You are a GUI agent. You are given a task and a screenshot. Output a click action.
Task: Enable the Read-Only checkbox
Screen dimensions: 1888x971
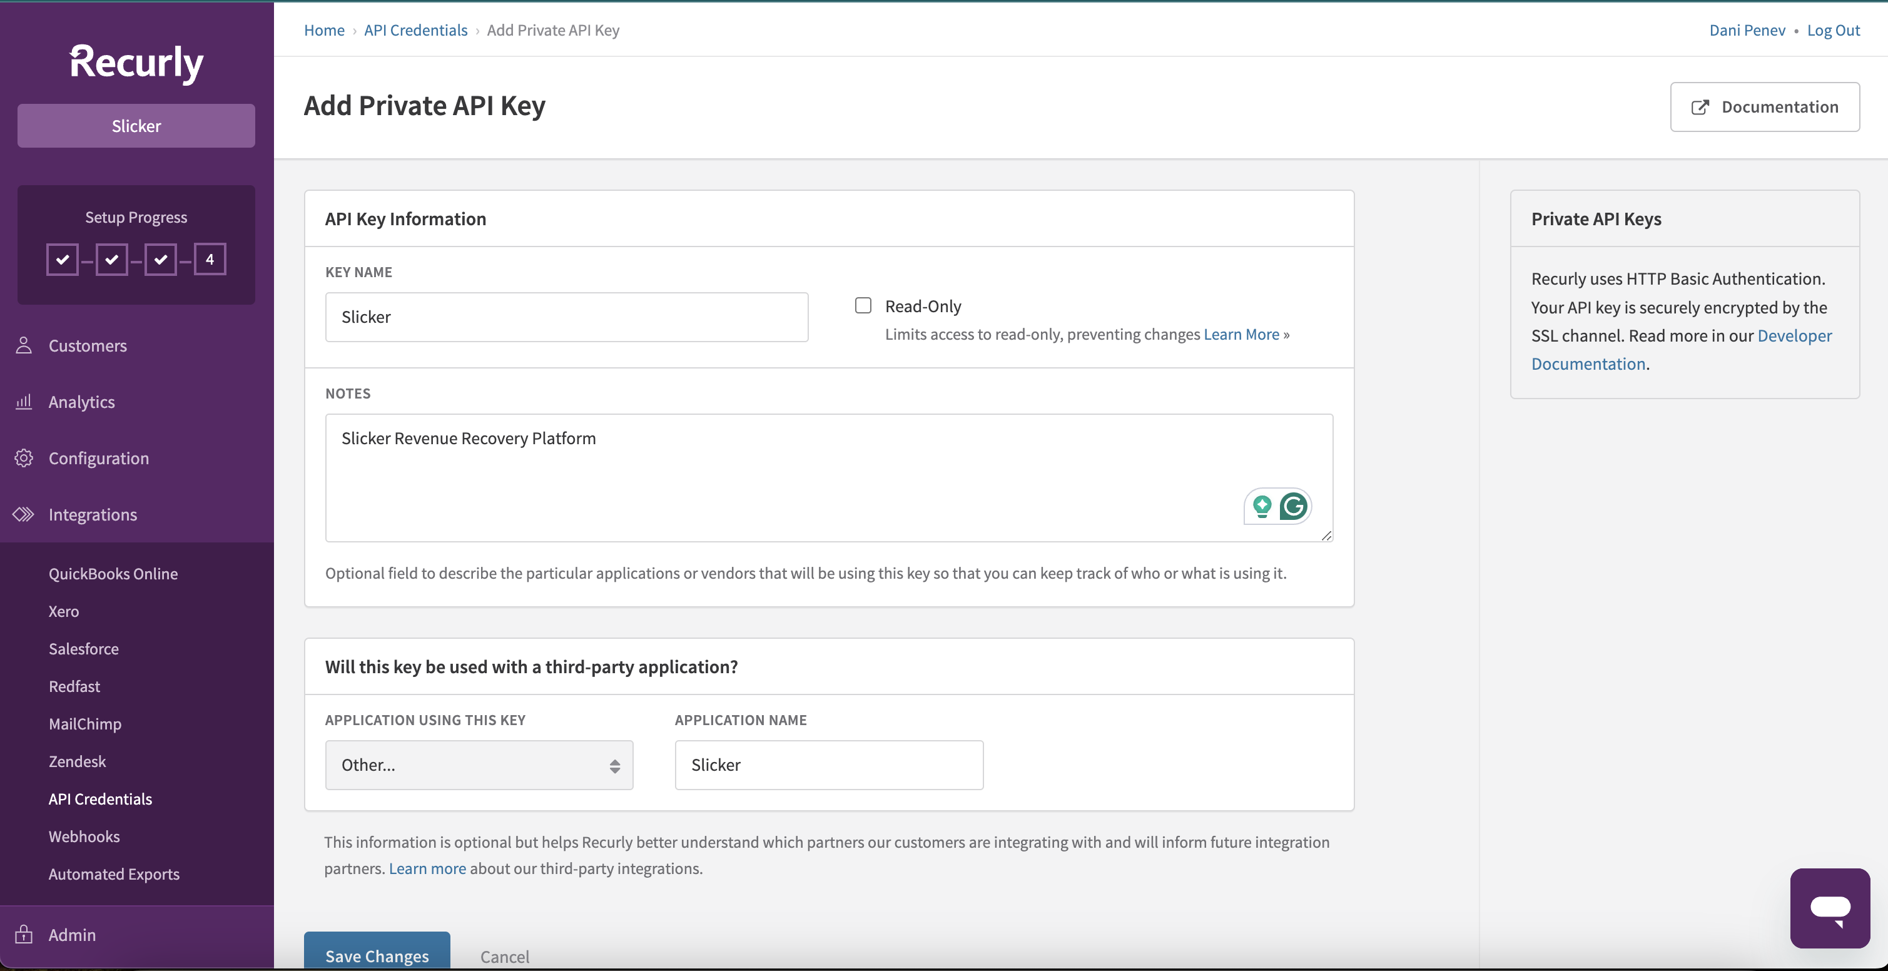coord(863,305)
